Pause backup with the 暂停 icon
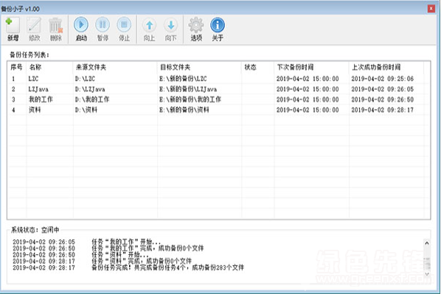Viewport: 441px width, 294px height. 103,25
